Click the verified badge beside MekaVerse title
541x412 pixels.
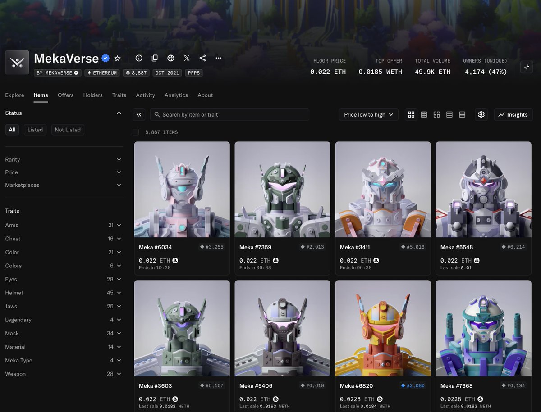pos(105,58)
